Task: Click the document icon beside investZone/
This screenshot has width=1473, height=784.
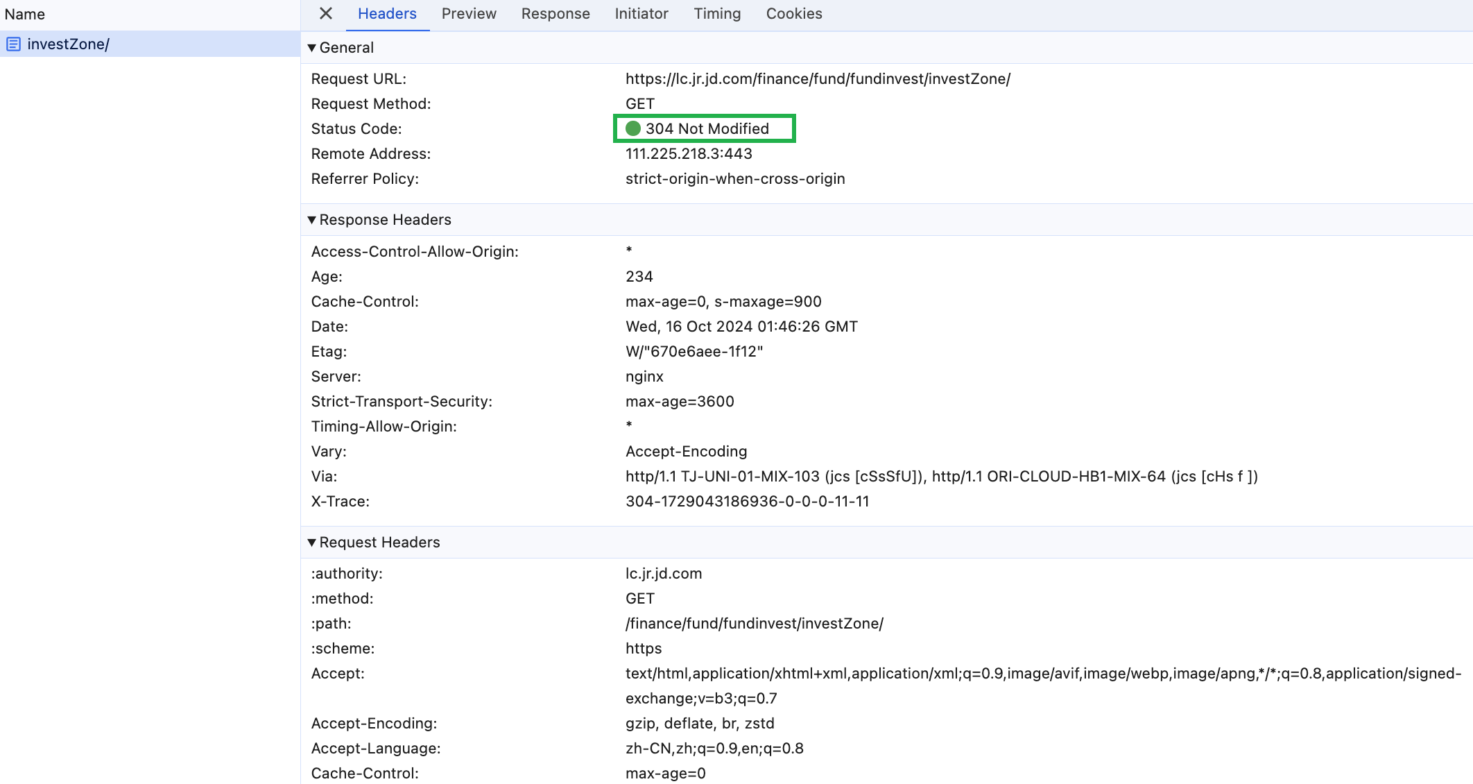Action: coord(13,44)
